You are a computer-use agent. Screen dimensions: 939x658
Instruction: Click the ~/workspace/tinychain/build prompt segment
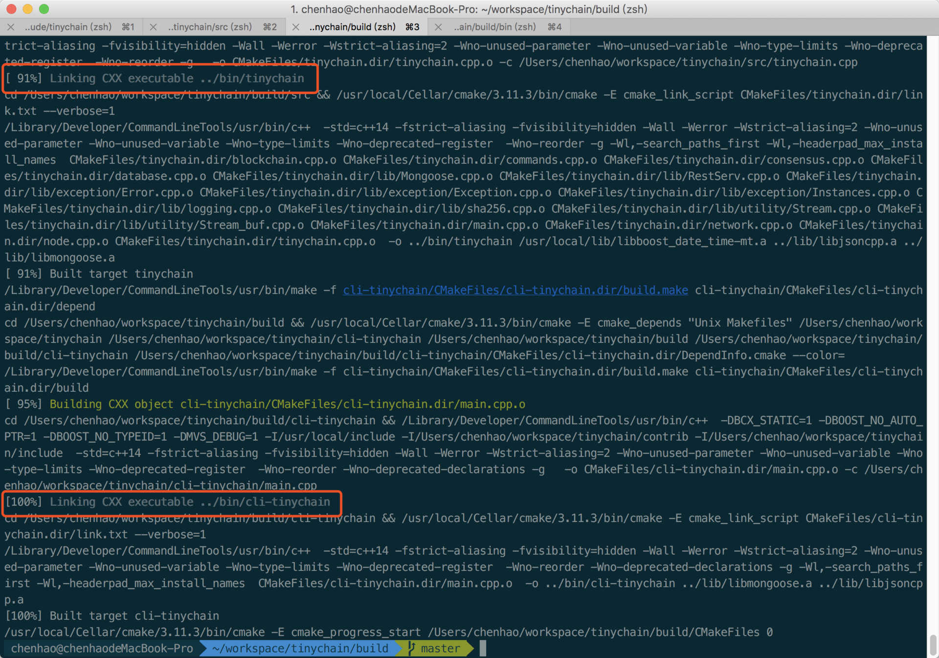[300, 648]
